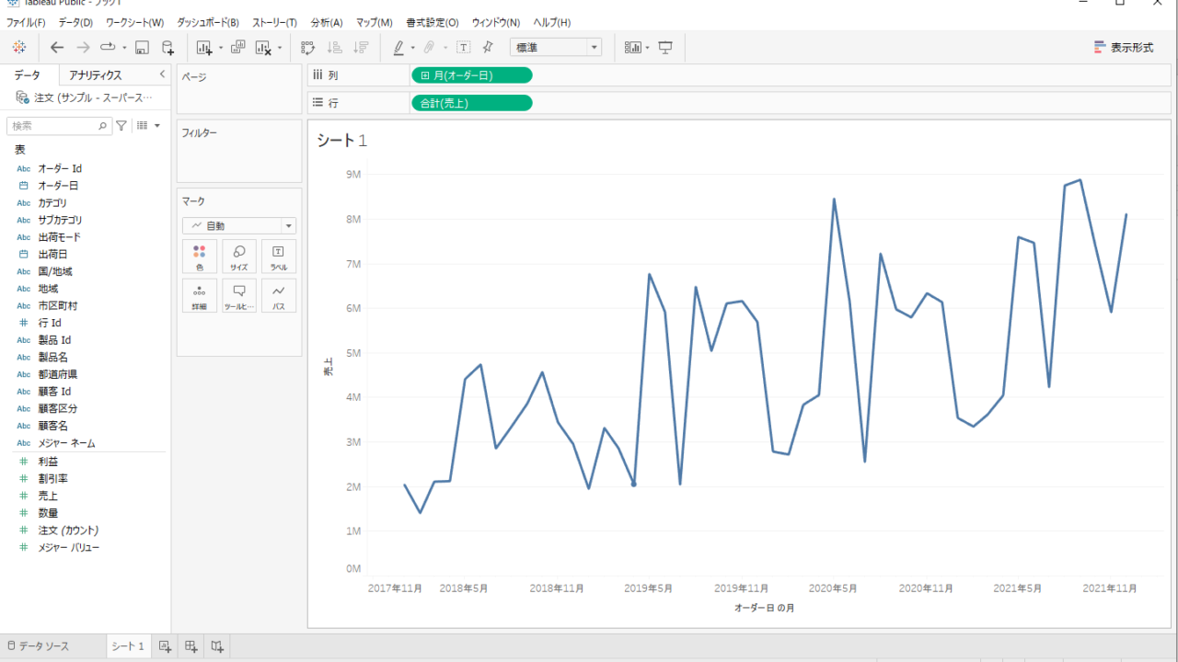Select the カテゴリ field
The width and height of the screenshot is (1178, 662).
(x=52, y=202)
